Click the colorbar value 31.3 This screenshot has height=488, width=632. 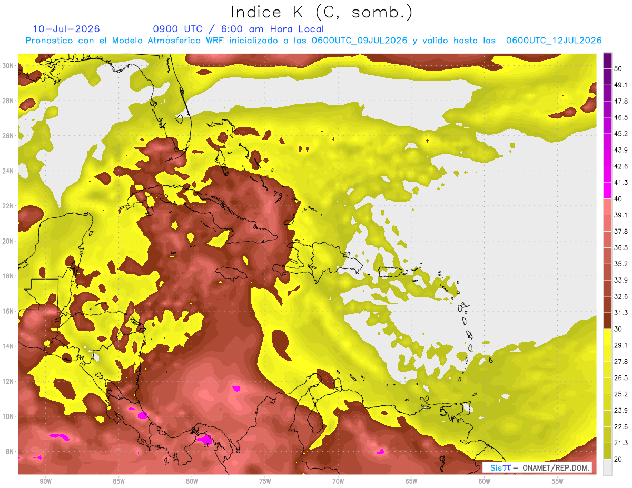click(x=621, y=313)
